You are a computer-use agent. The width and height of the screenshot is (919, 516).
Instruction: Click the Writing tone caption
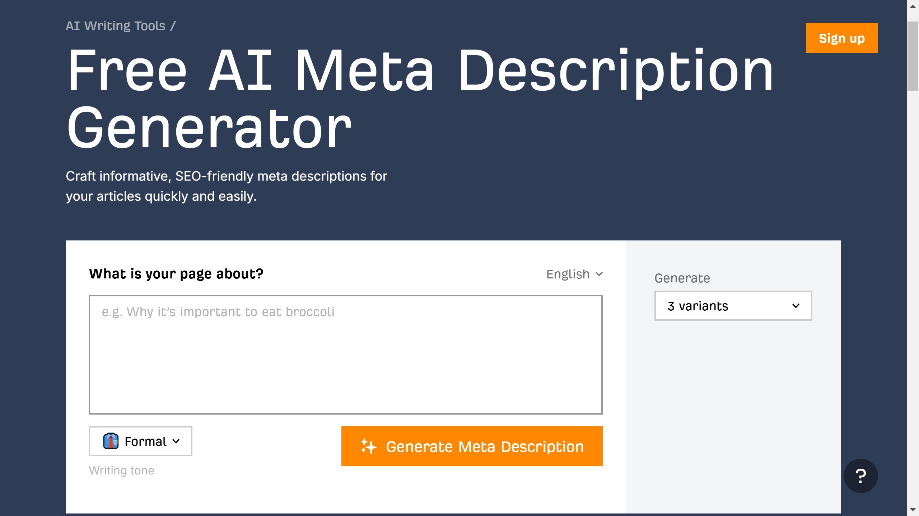click(x=121, y=470)
